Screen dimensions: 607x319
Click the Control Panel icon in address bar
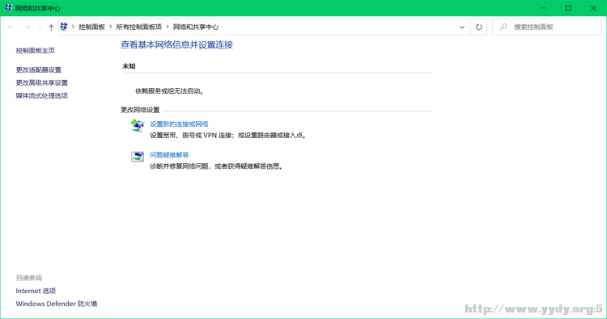click(x=64, y=27)
